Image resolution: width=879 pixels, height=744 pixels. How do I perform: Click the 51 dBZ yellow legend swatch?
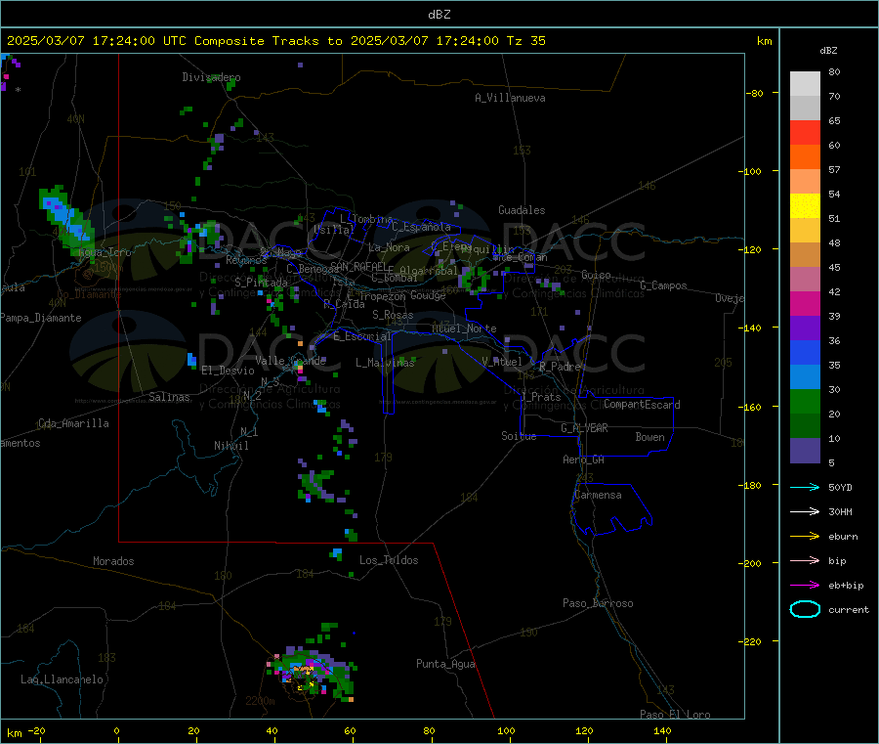pyautogui.click(x=805, y=206)
